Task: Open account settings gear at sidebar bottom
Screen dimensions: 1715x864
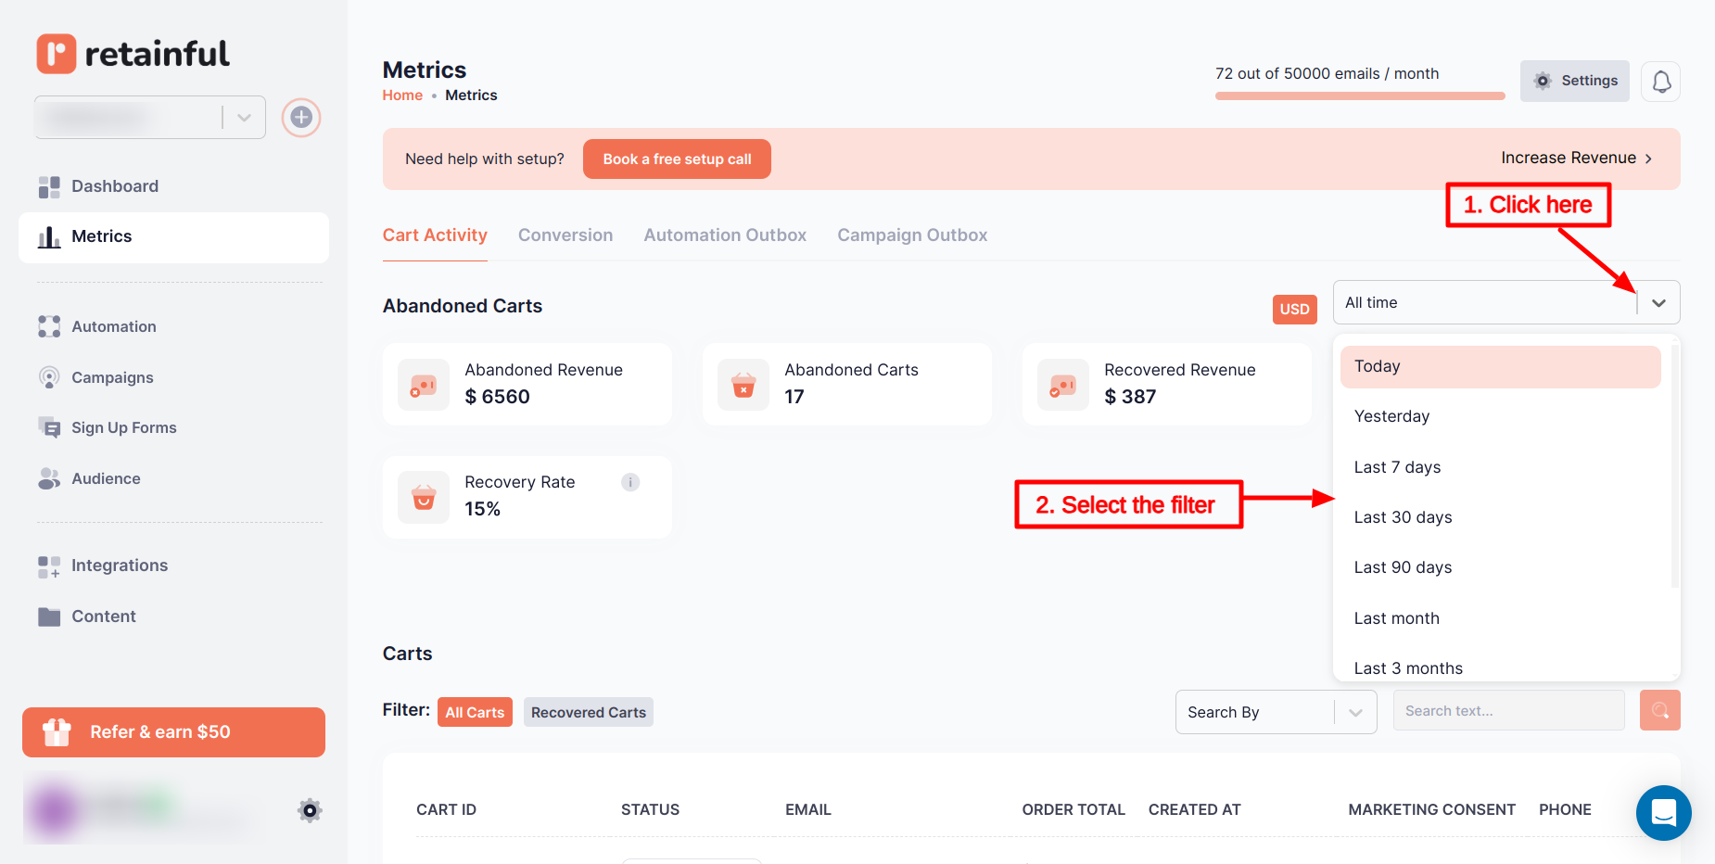Action: (310, 810)
